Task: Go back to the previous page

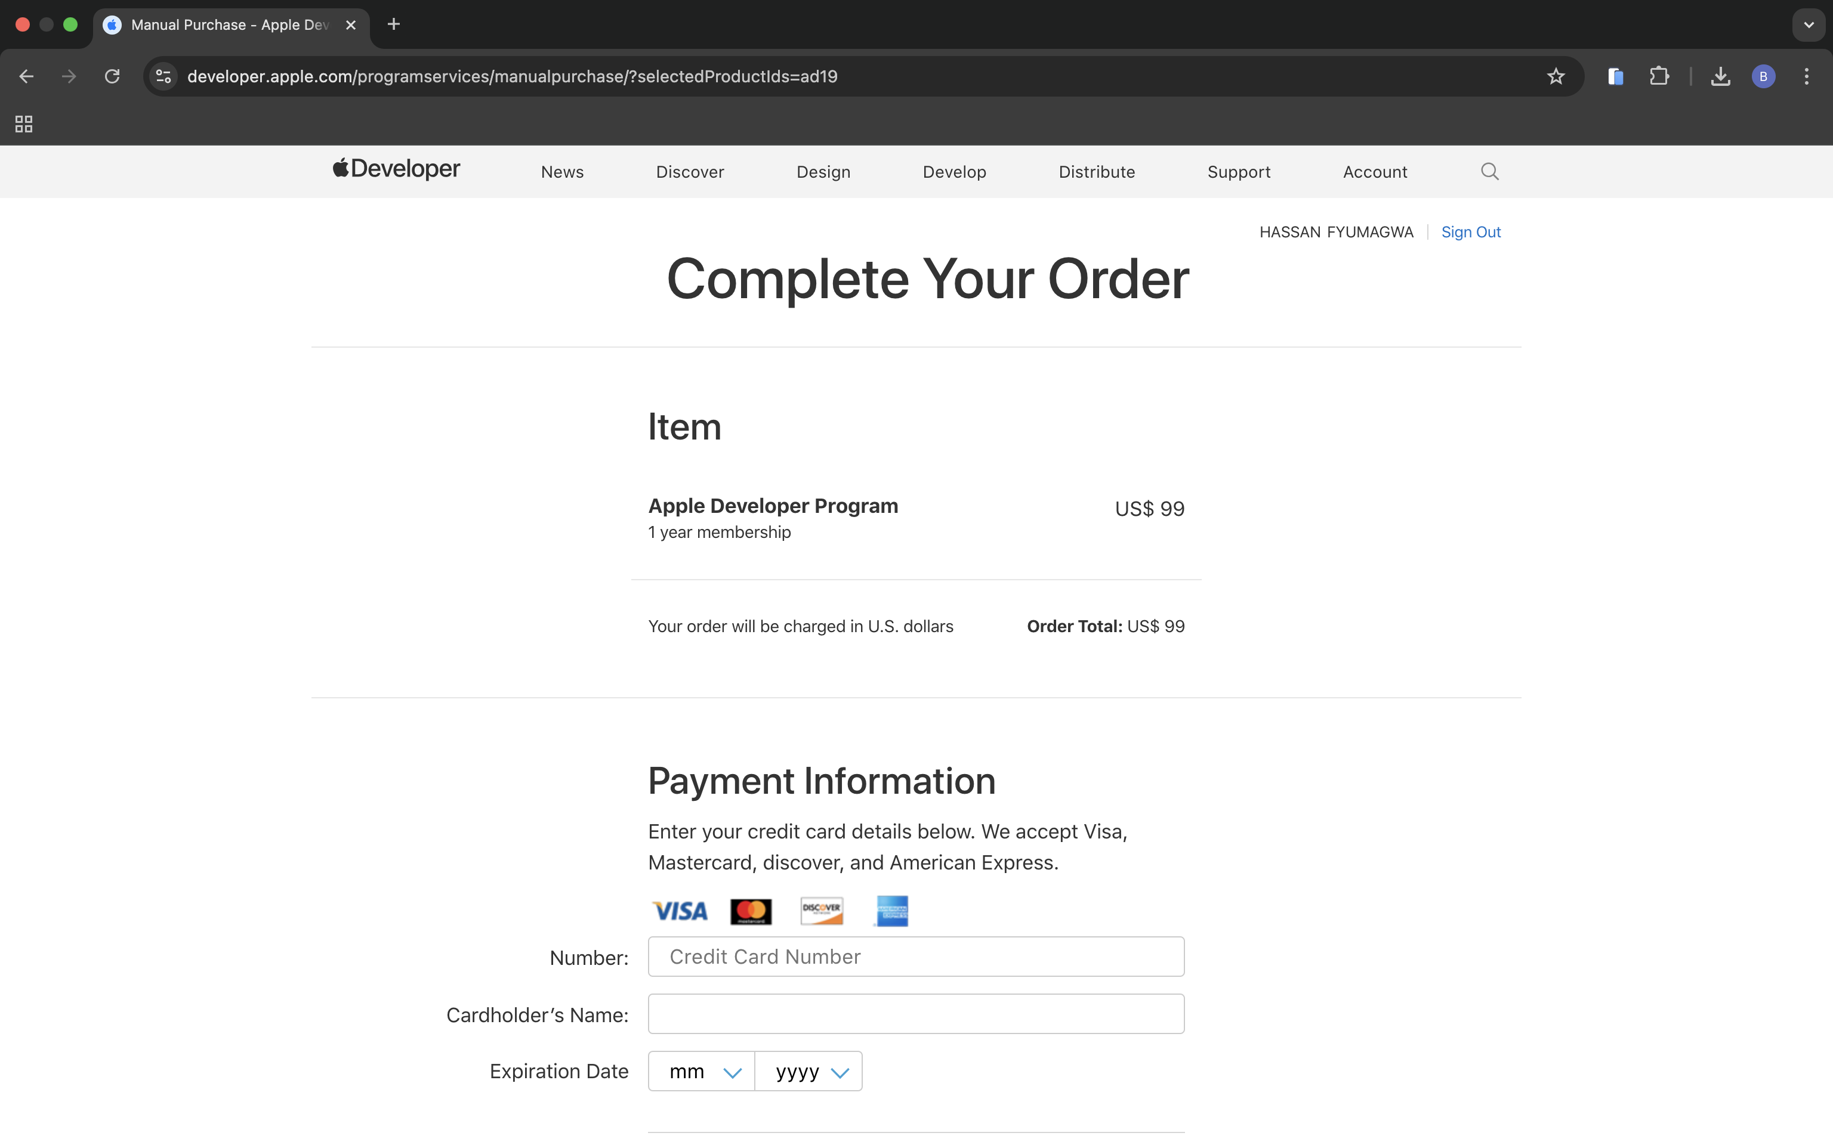Action: pos(26,76)
